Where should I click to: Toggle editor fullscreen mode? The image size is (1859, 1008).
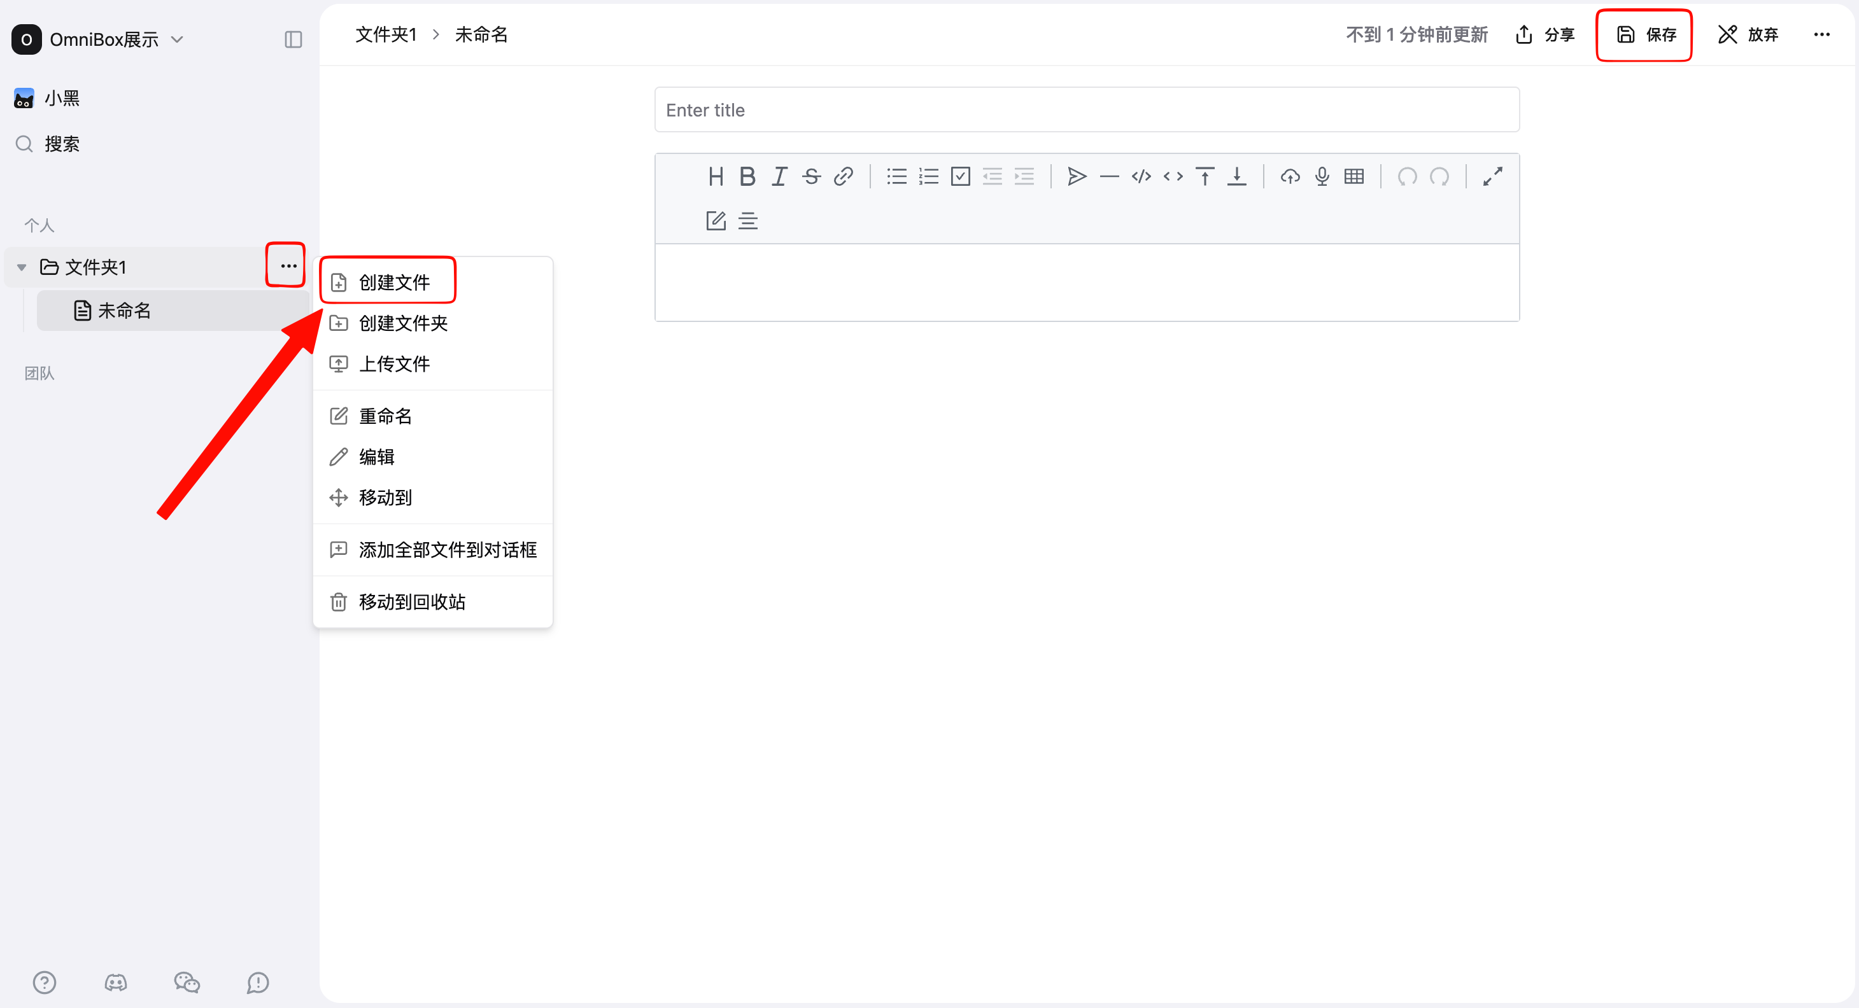click(x=1492, y=177)
